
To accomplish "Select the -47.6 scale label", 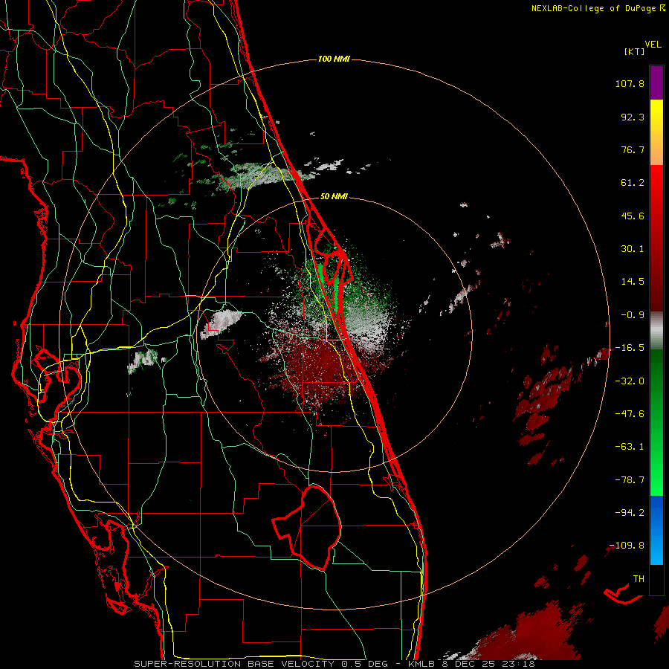I will 630,414.
